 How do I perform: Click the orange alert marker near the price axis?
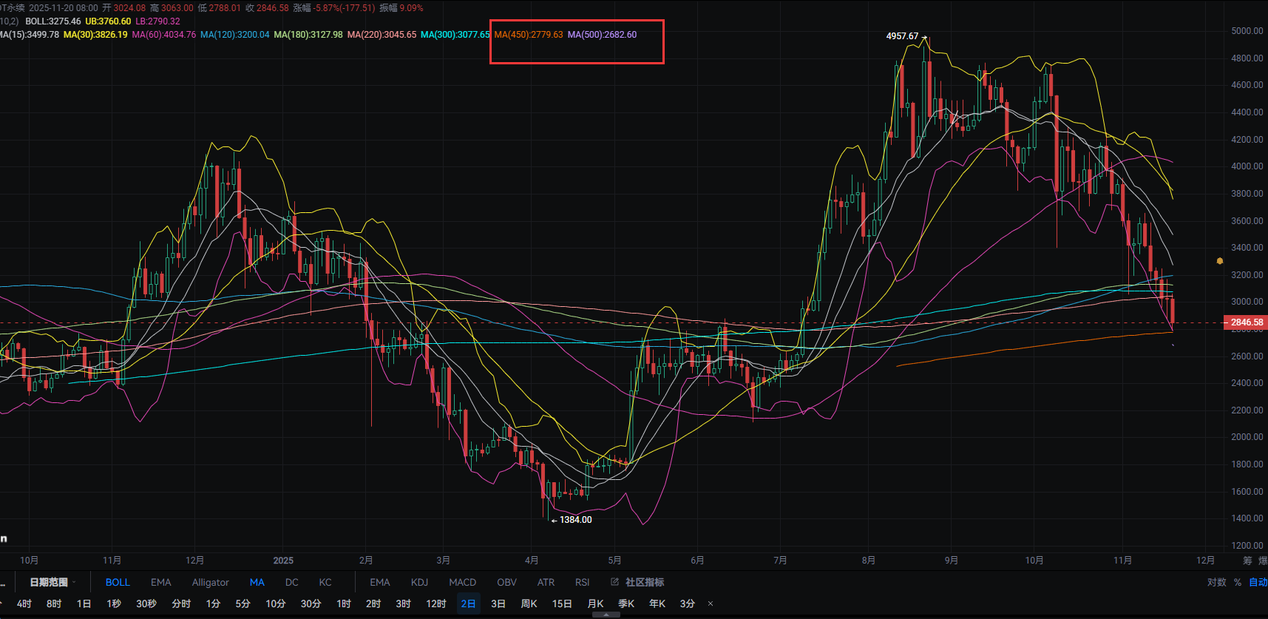tap(1219, 261)
